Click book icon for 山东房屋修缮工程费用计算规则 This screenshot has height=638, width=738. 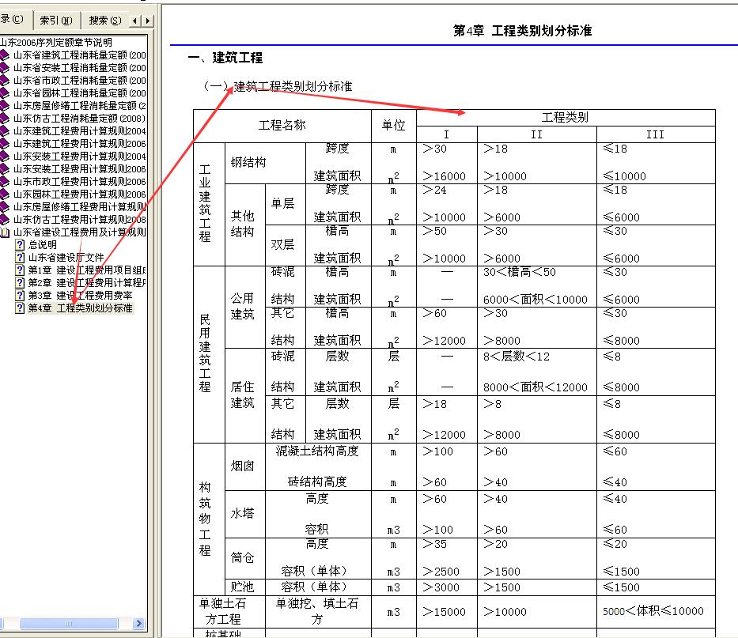[5, 207]
